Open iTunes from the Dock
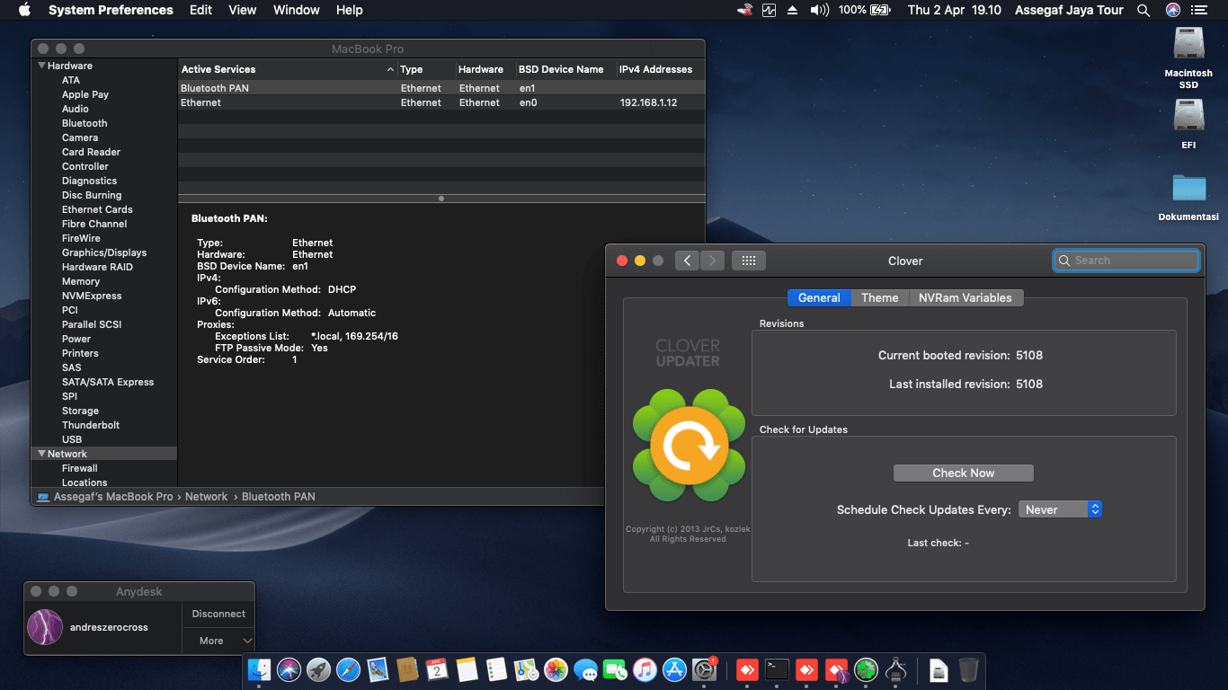 pos(645,669)
